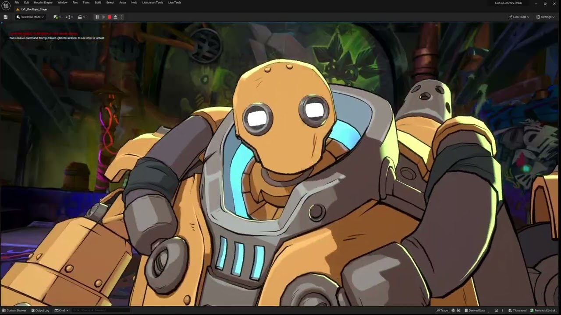Close the Unreal Editor window
This screenshot has height=315, width=561.
click(554, 3)
